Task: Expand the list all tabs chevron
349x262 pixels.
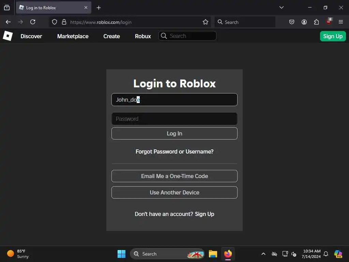Action: click(x=281, y=8)
